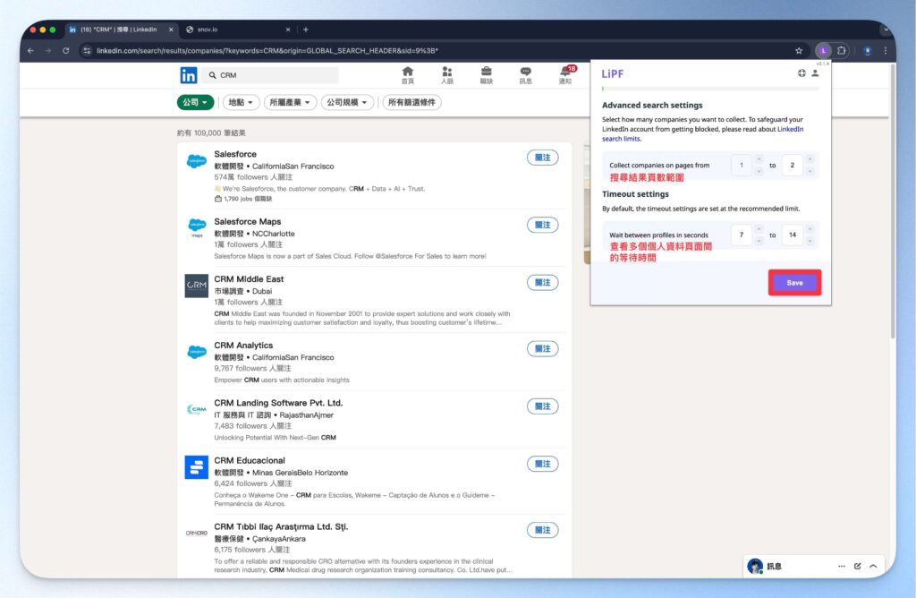The width and height of the screenshot is (916, 598).
Task: Go back in browser history
Action: pos(30,51)
